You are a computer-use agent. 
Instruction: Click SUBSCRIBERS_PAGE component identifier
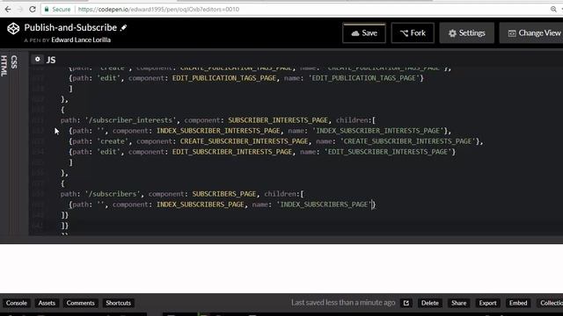[224, 194]
